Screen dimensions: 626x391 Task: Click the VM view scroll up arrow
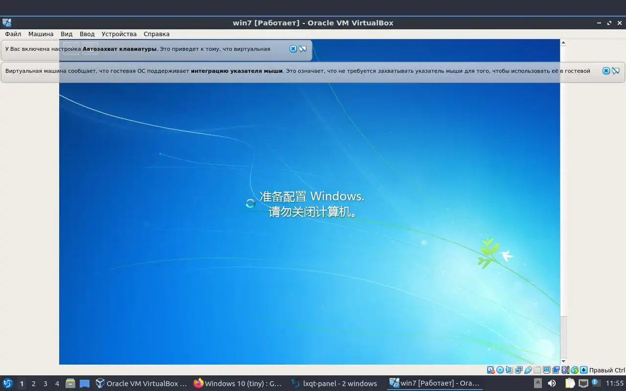point(563,43)
